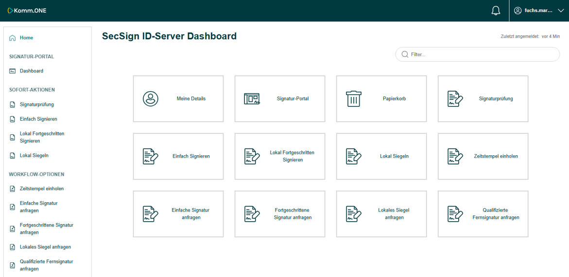Click sidebar Qualifizierte Fernsignatur anfragen icon
Viewport: 569px width, 277px height.
pyautogui.click(x=12, y=265)
